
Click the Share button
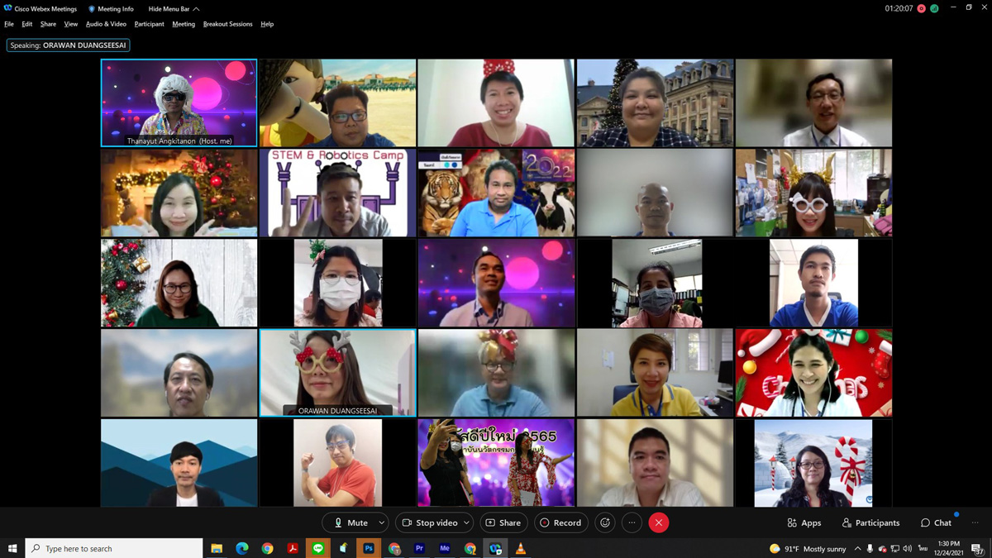[x=503, y=522]
